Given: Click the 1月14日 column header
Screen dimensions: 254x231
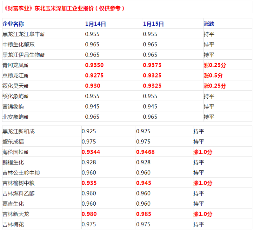Looking at the screenshot, I should click(96, 24).
